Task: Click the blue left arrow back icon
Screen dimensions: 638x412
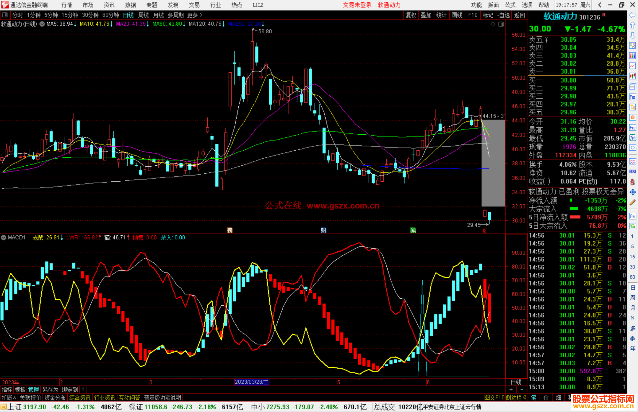Action: point(632,15)
